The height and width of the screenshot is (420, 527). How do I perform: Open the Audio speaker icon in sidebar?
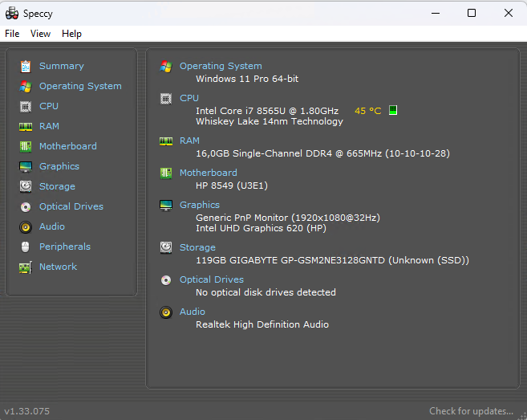(x=26, y=226)
